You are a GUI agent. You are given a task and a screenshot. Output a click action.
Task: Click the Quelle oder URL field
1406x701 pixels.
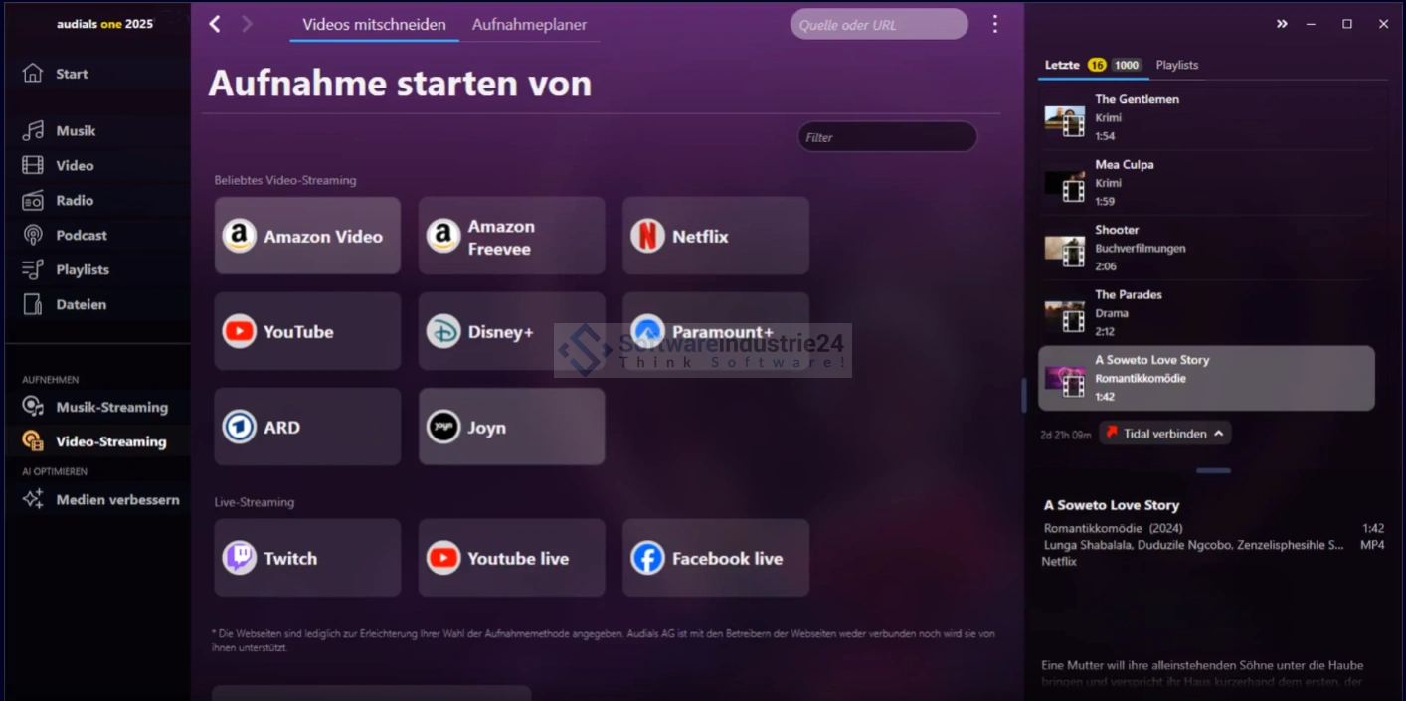tap(878, 25)
